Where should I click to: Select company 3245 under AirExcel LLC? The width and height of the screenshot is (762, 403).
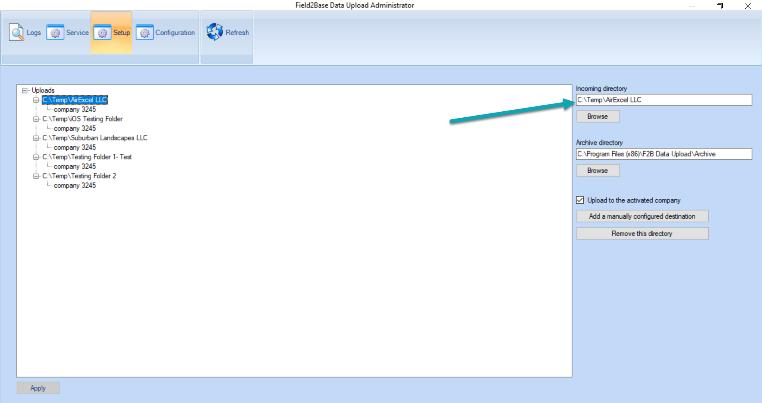point(75,109)
